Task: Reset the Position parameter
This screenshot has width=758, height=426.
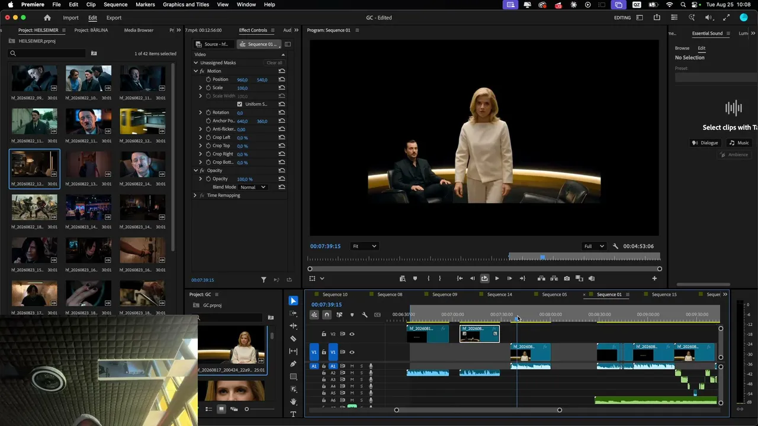Action: pos(282,79)
